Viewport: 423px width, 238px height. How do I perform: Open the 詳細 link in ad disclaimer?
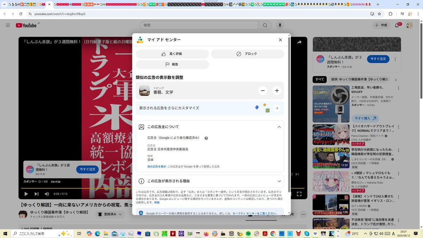[157, 202]
